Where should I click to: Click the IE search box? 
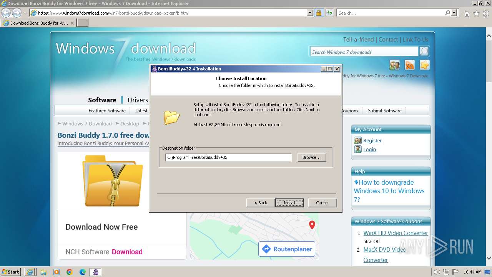coord(390,13)
